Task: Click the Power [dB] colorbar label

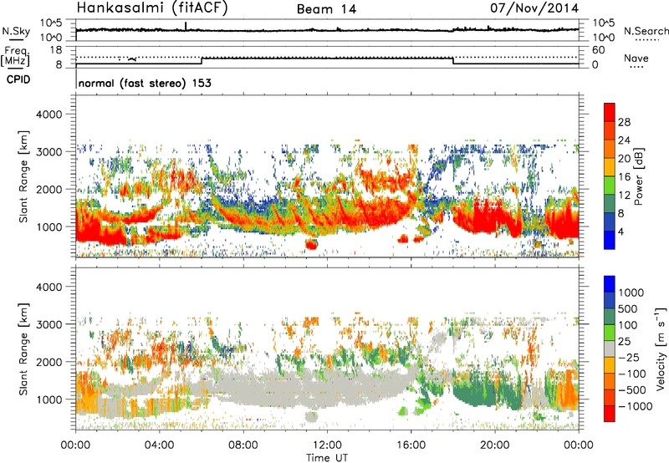Action: [x=639, y=176]
